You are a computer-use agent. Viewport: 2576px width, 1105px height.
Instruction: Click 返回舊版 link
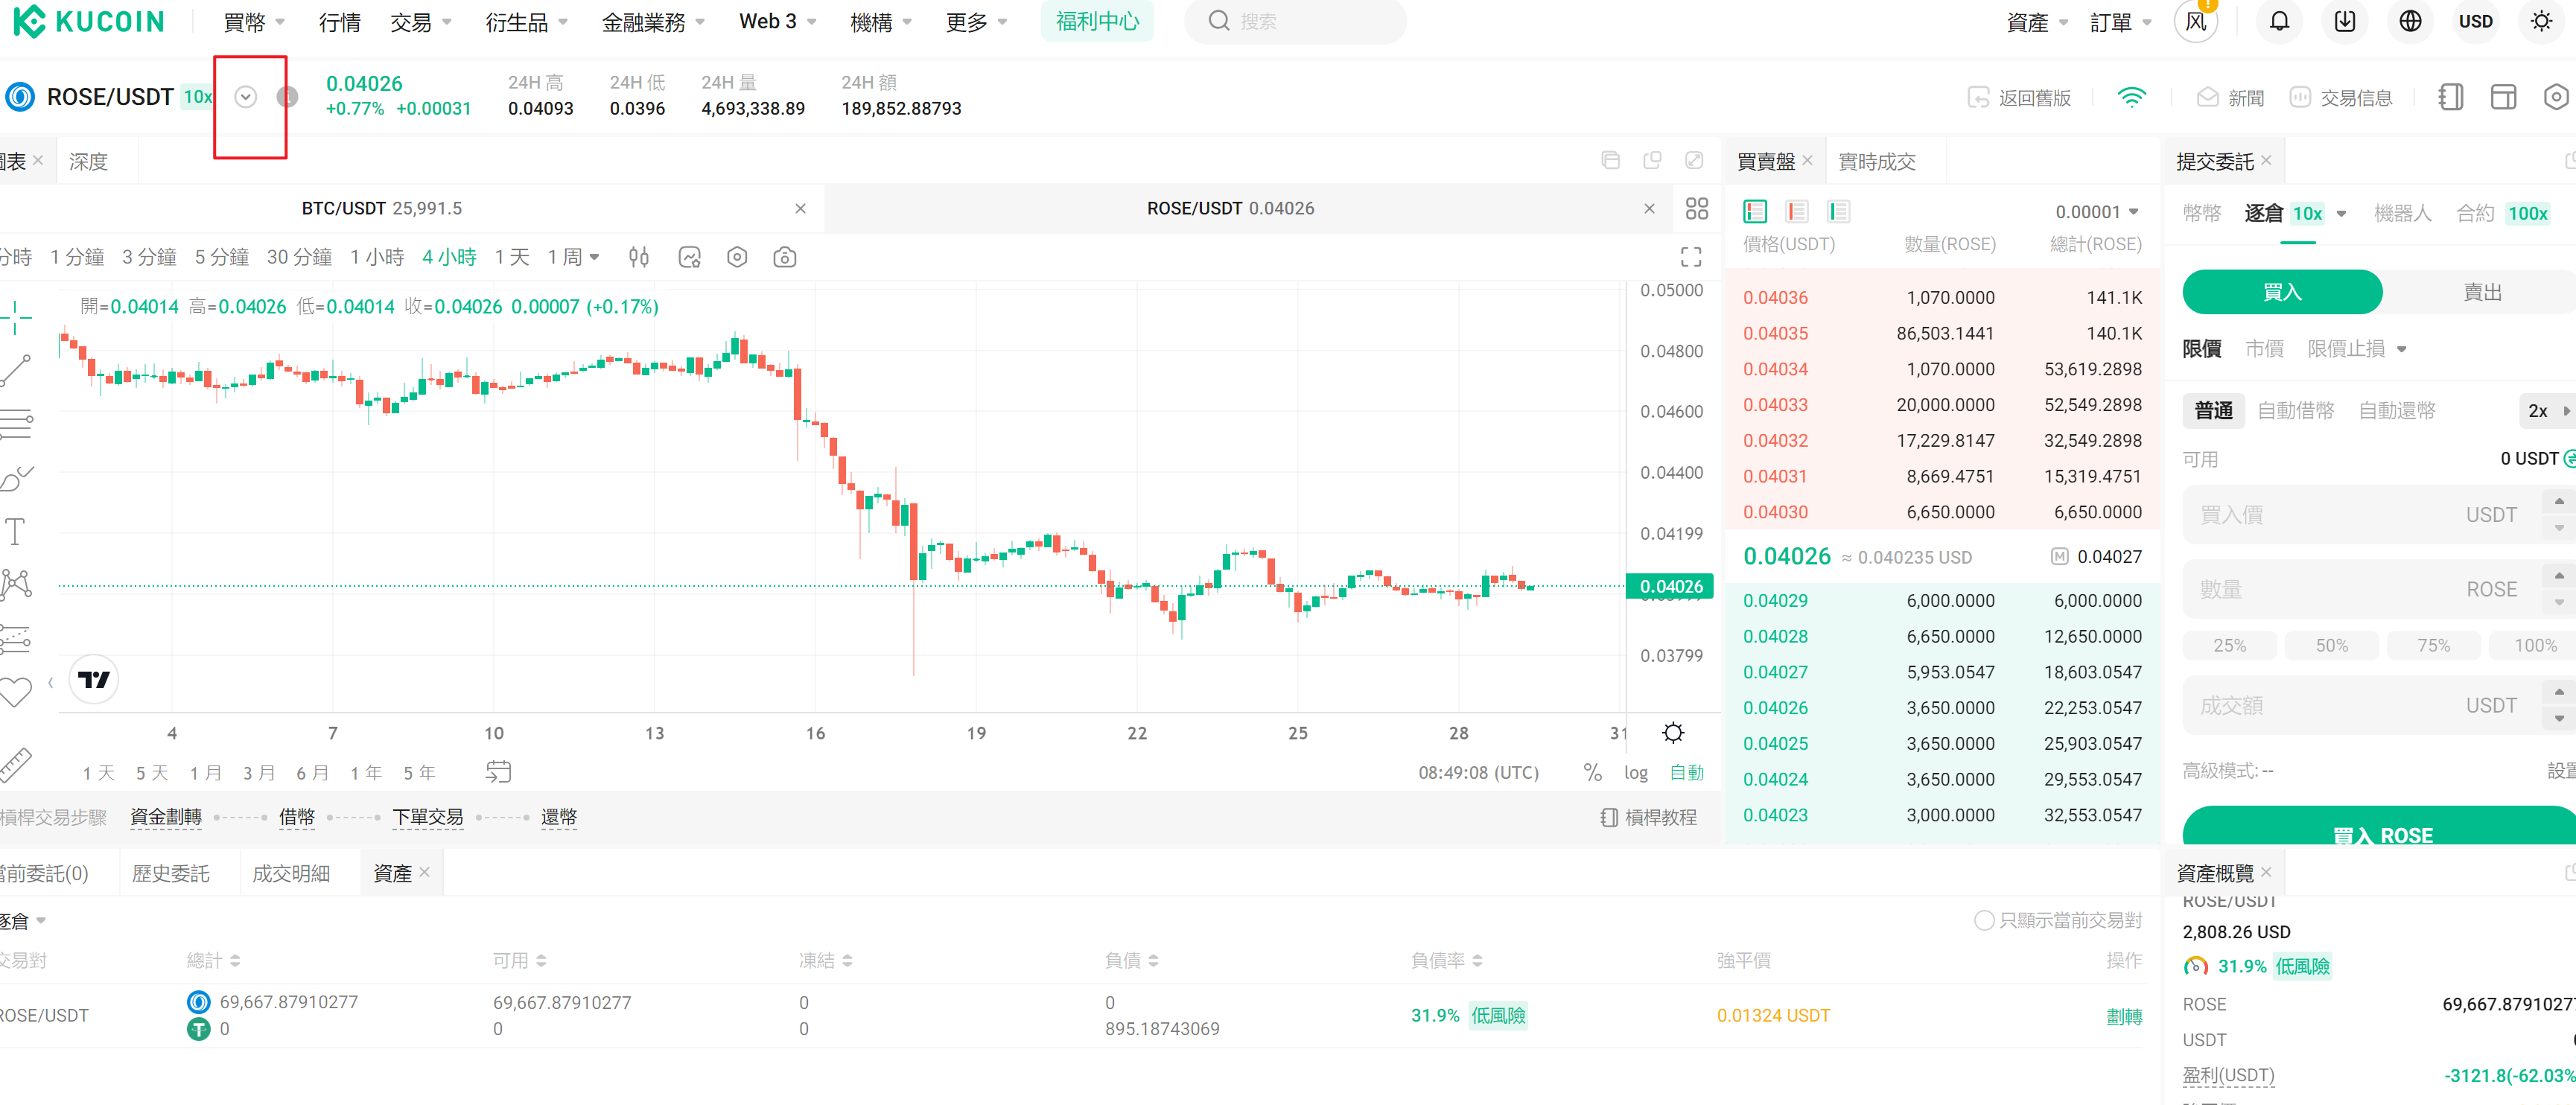(2019, 97)
